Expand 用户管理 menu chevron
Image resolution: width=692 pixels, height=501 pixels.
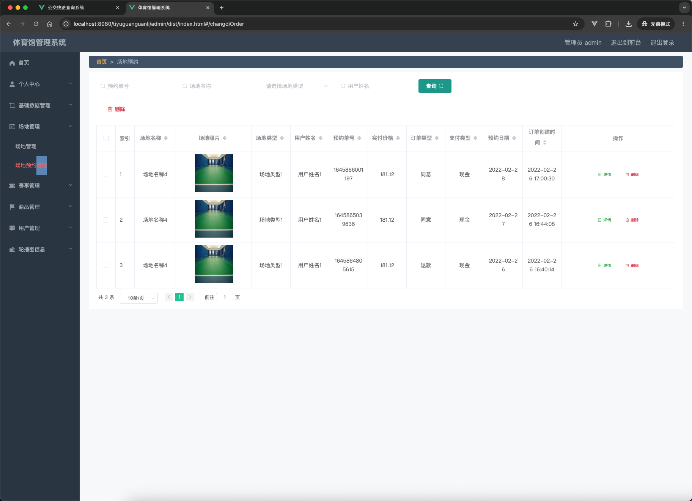(x=71, y=228)
